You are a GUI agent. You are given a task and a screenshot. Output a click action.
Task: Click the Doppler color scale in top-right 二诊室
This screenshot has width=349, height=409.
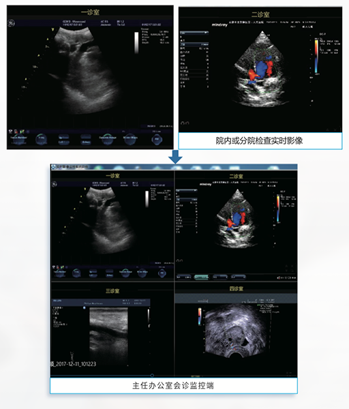click(316, 56)
